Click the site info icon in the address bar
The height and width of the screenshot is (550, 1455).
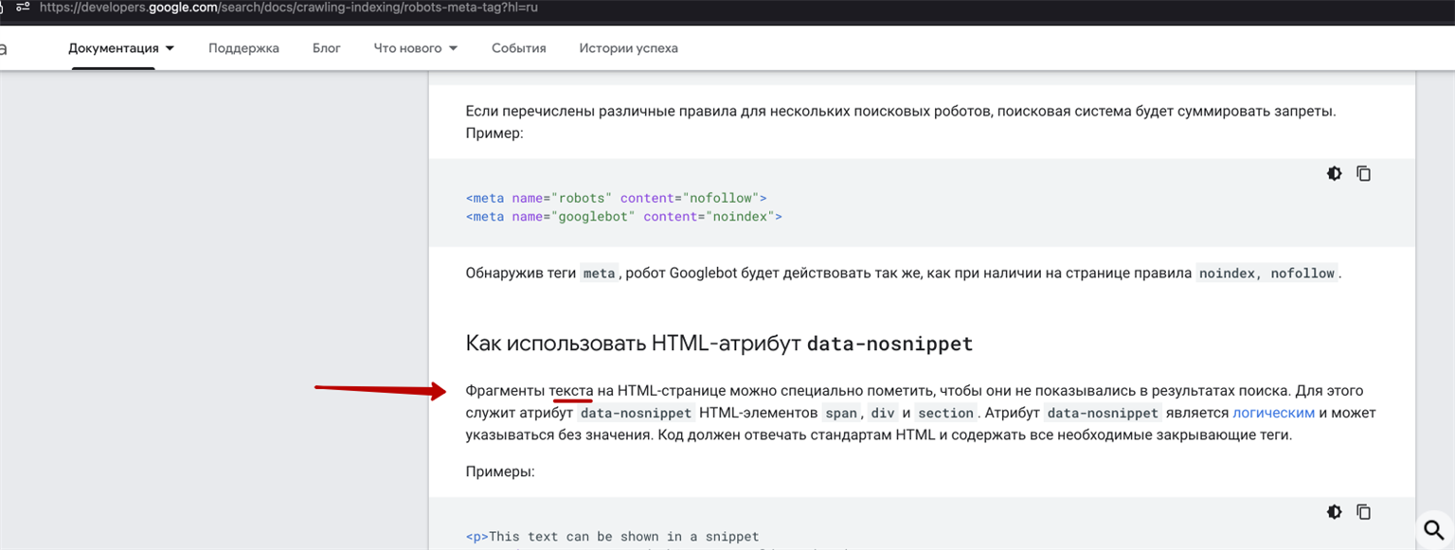(23, 7)
